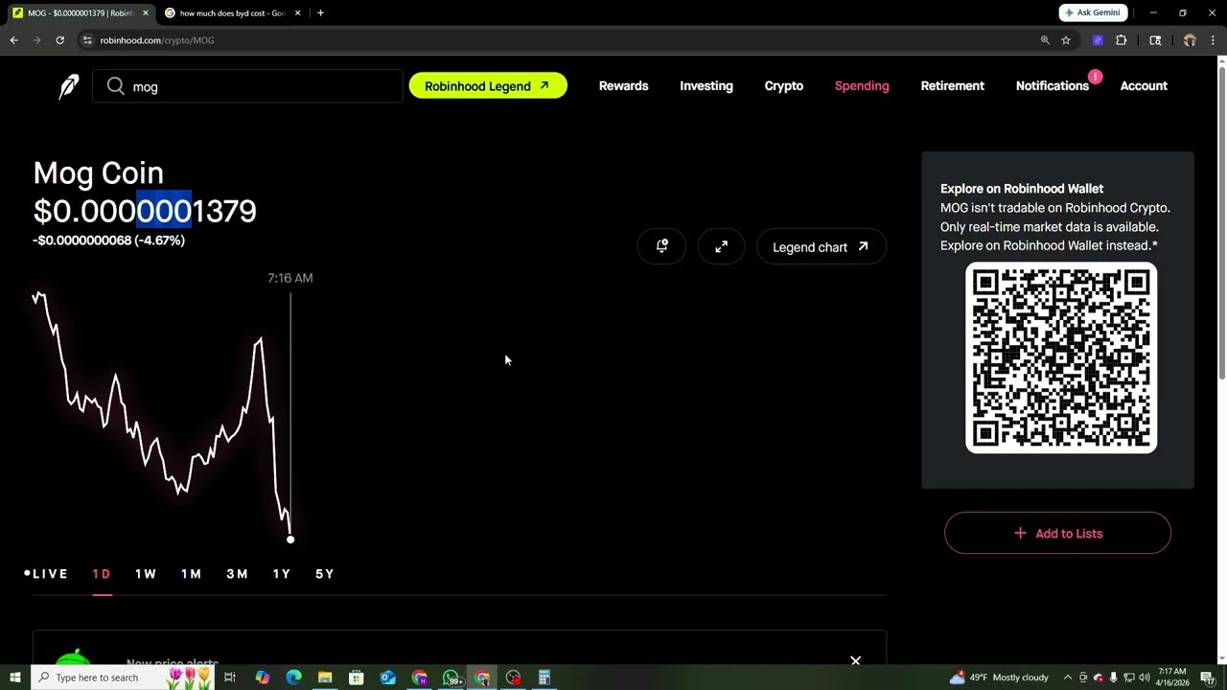Open the browser extensions puzzle icon
This screenshot has height=690, width=1227.
[1121, 40]
